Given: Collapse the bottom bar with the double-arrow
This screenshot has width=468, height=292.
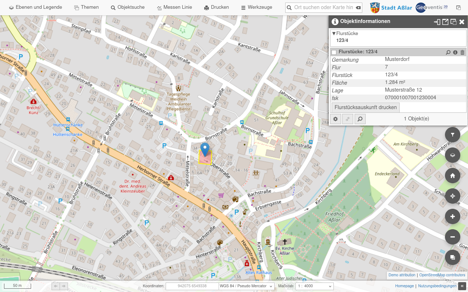Looking at the screenshot, I should point(463,286).
